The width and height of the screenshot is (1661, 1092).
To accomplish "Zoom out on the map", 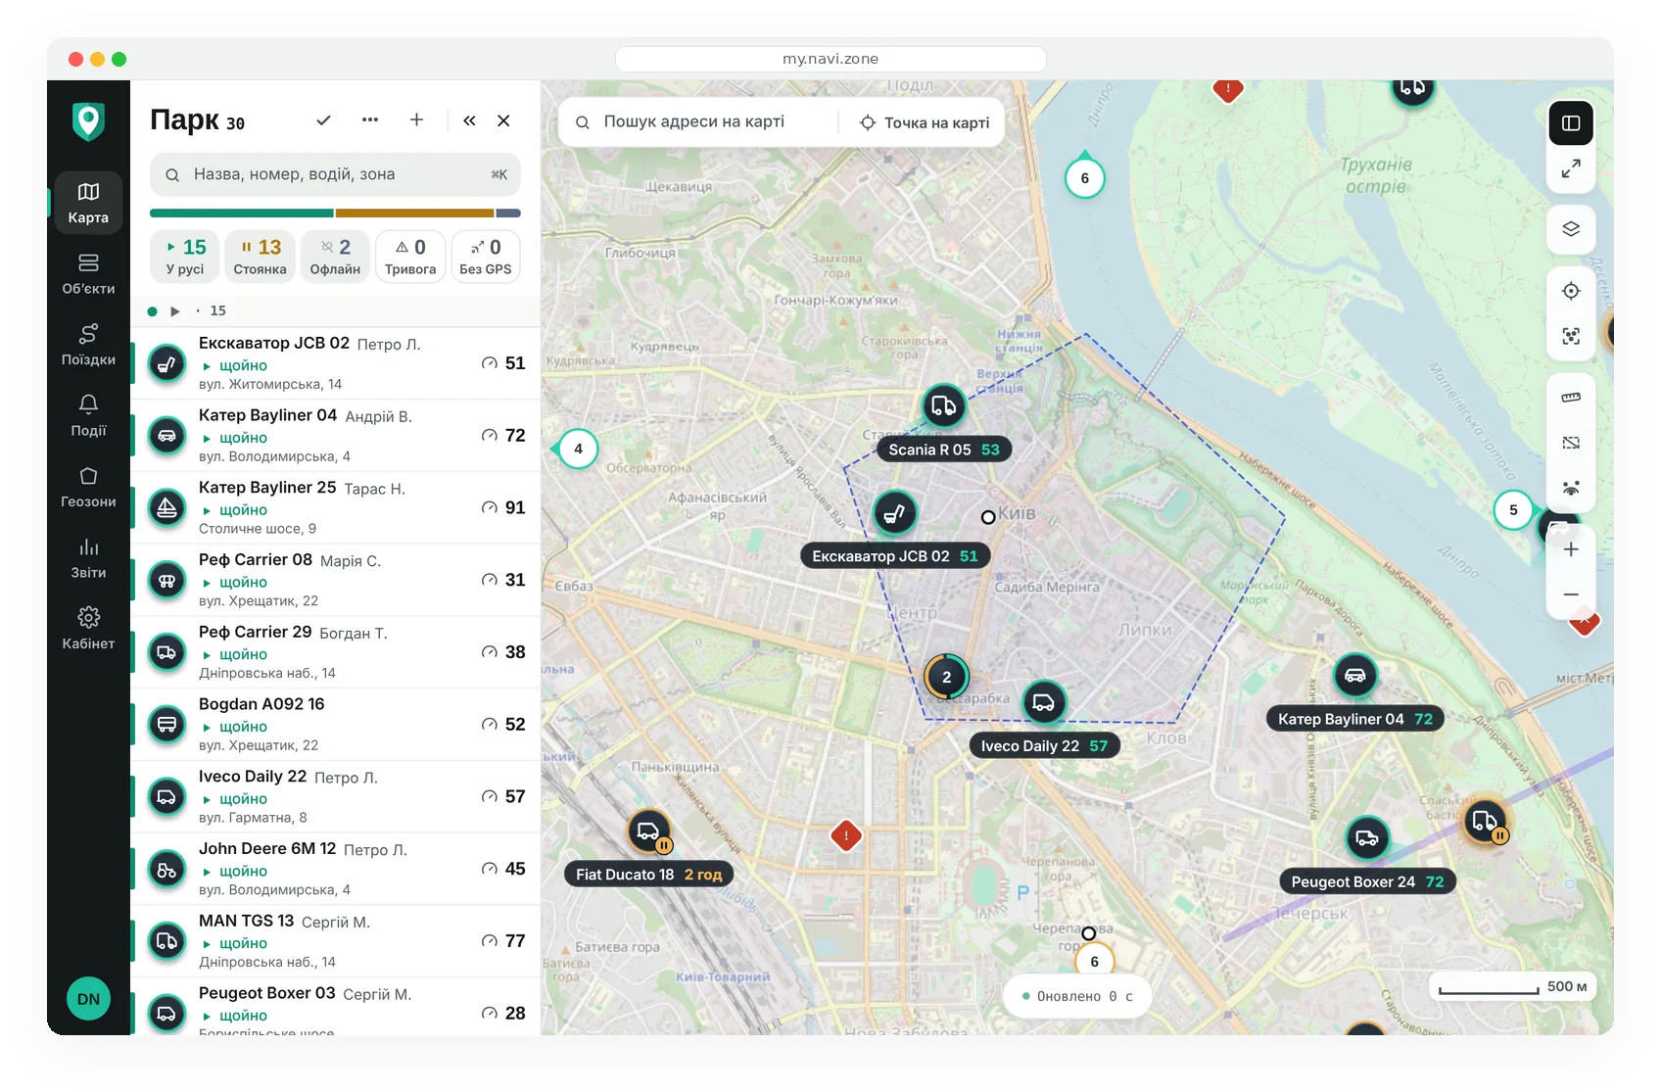I will (1571, 594).
